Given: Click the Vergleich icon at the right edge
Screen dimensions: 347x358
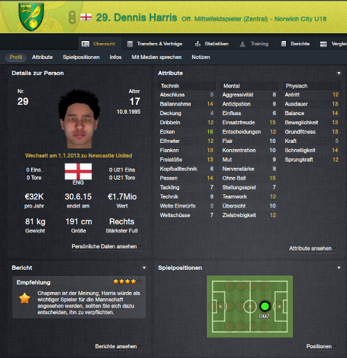Looking at the screenshot, I should coord(323,44).
